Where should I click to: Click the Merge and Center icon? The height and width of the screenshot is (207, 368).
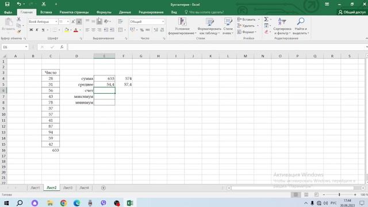(120, 30)
